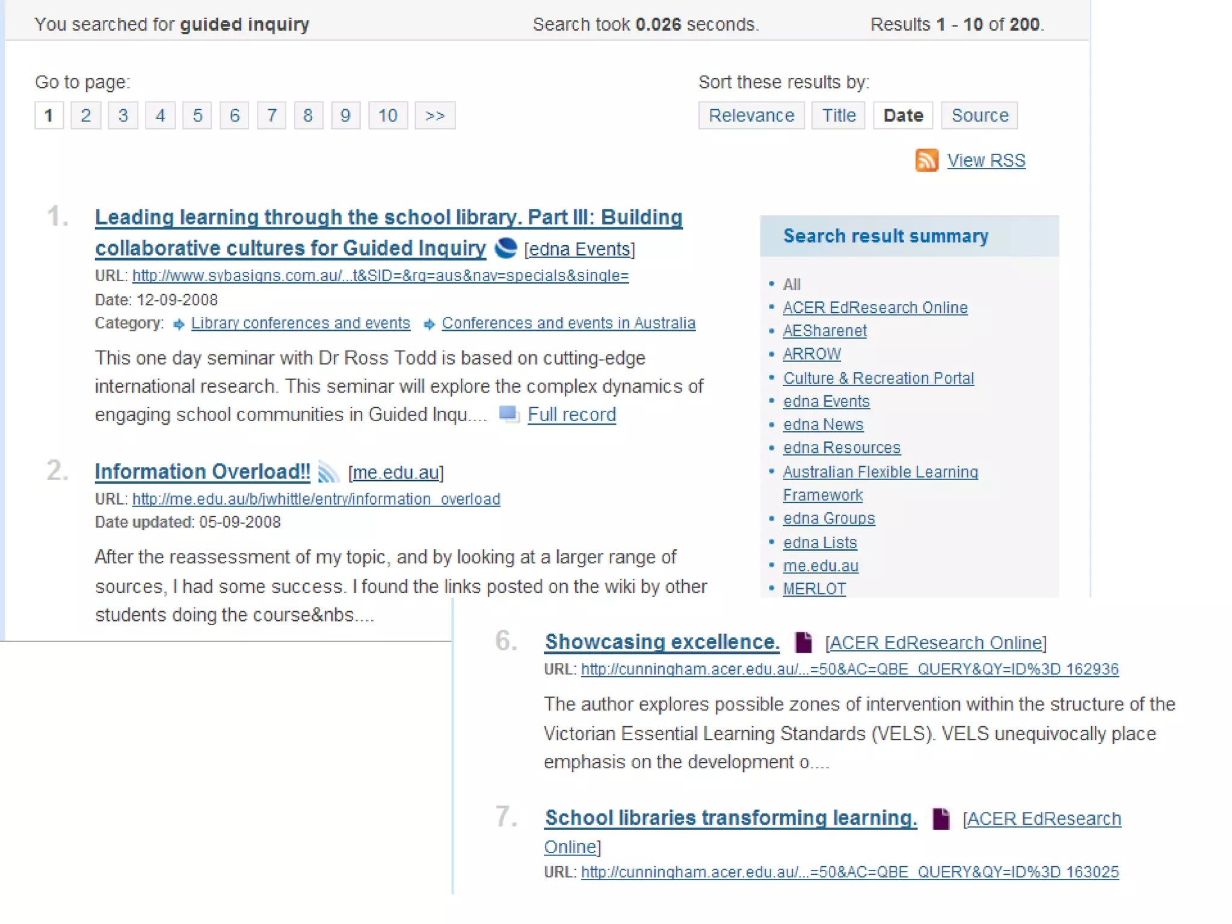Image resolution: width=1232 pixels, height=924 pixels.
Task: Click the orange RSS feed icon
Action: point(926,161)
